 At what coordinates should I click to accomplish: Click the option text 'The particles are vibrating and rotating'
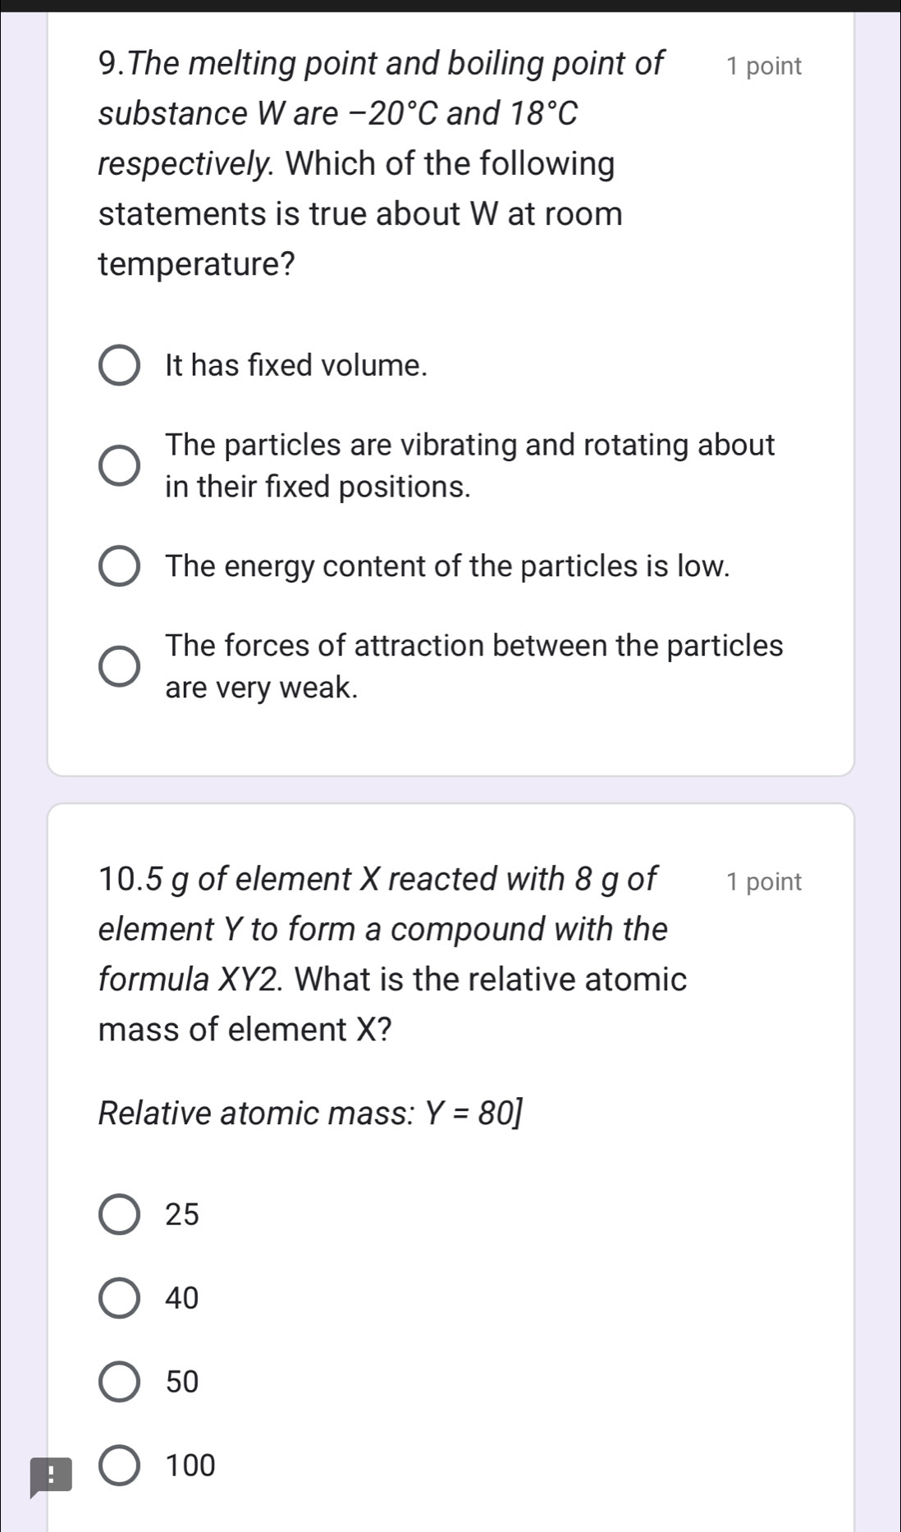pos(469,446)
